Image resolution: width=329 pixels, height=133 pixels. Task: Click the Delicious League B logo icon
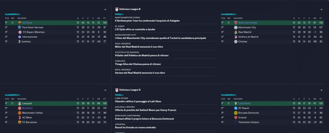tap(117, 9)
